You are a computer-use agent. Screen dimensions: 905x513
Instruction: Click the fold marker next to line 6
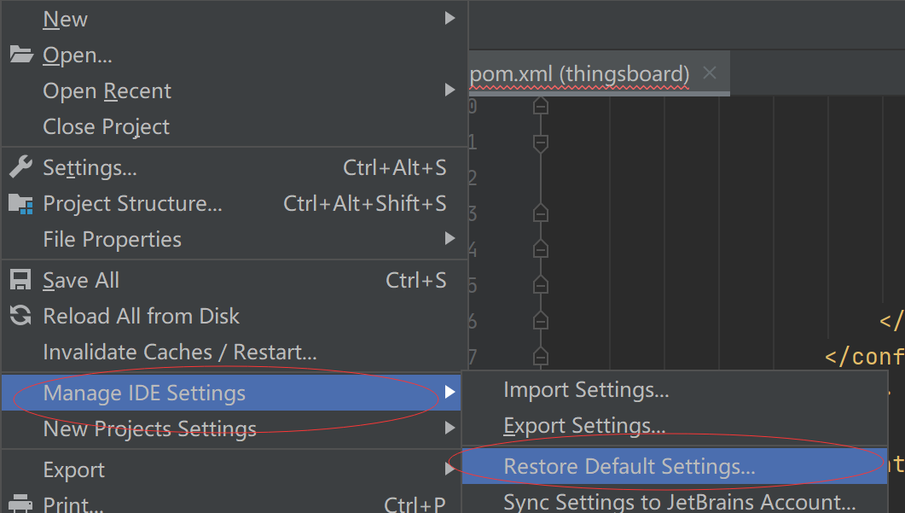(x=540, y=322)
